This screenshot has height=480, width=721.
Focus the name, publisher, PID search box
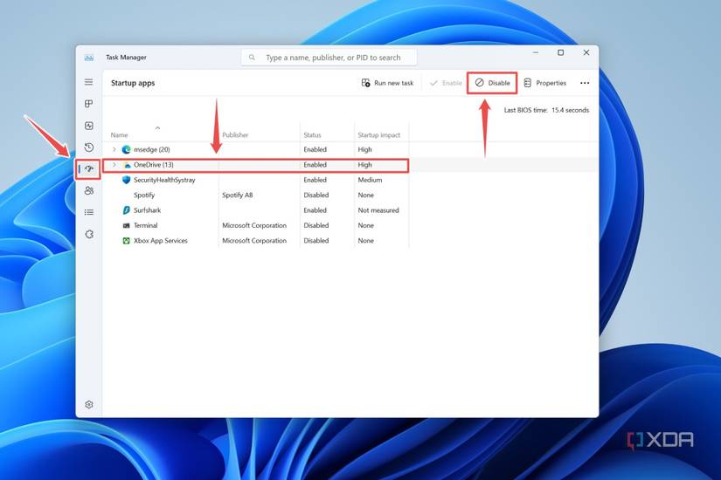click(329, 58)
